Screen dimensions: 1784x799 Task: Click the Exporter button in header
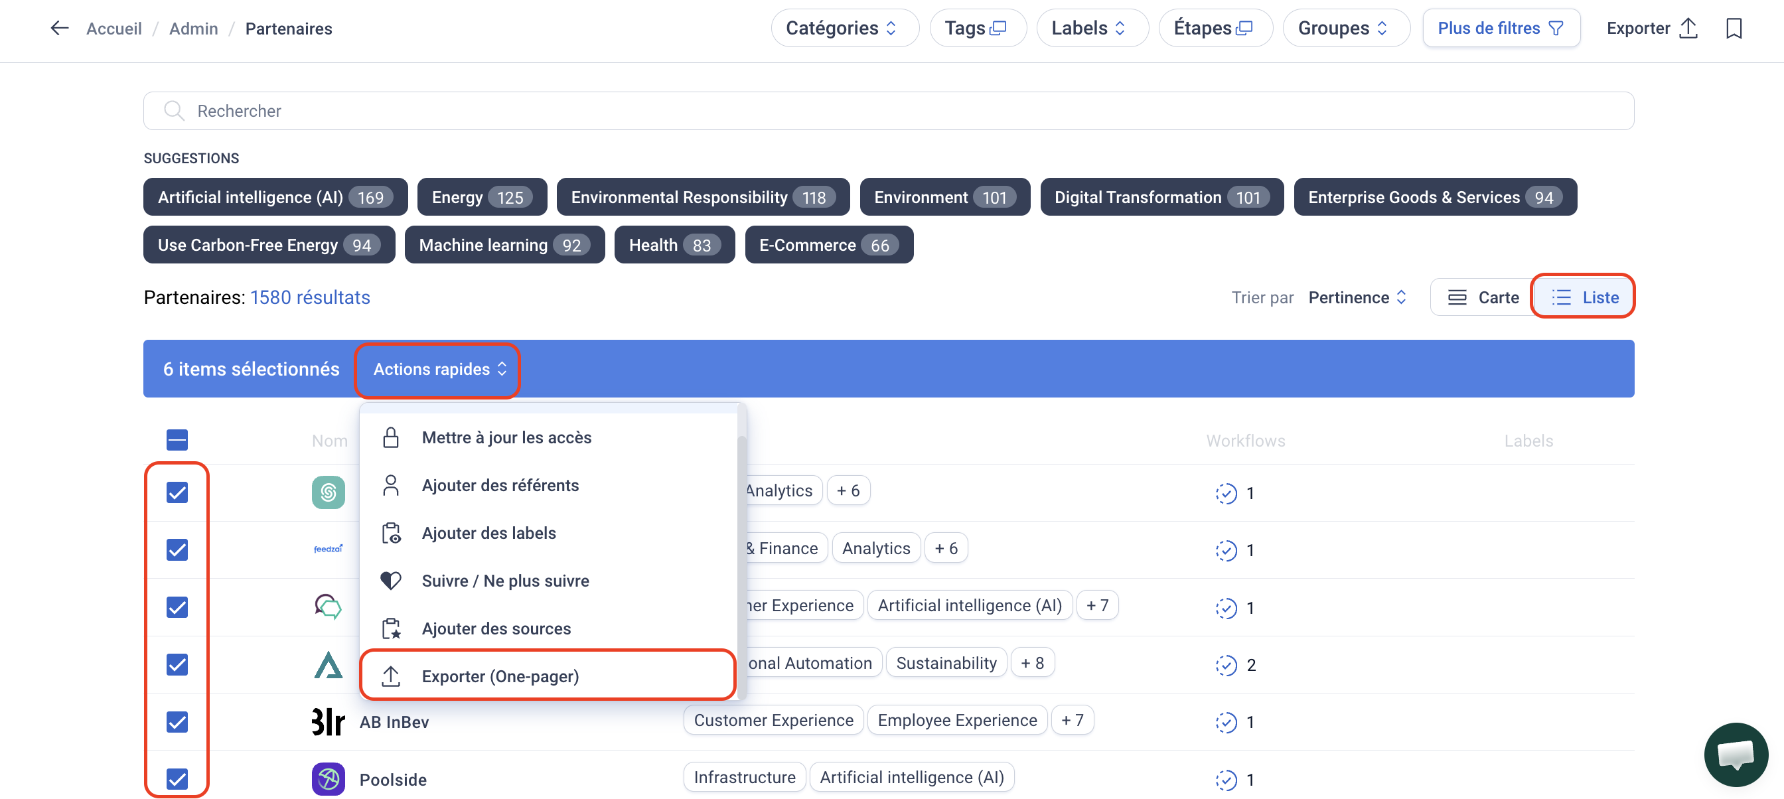(x=1652, y=29)
